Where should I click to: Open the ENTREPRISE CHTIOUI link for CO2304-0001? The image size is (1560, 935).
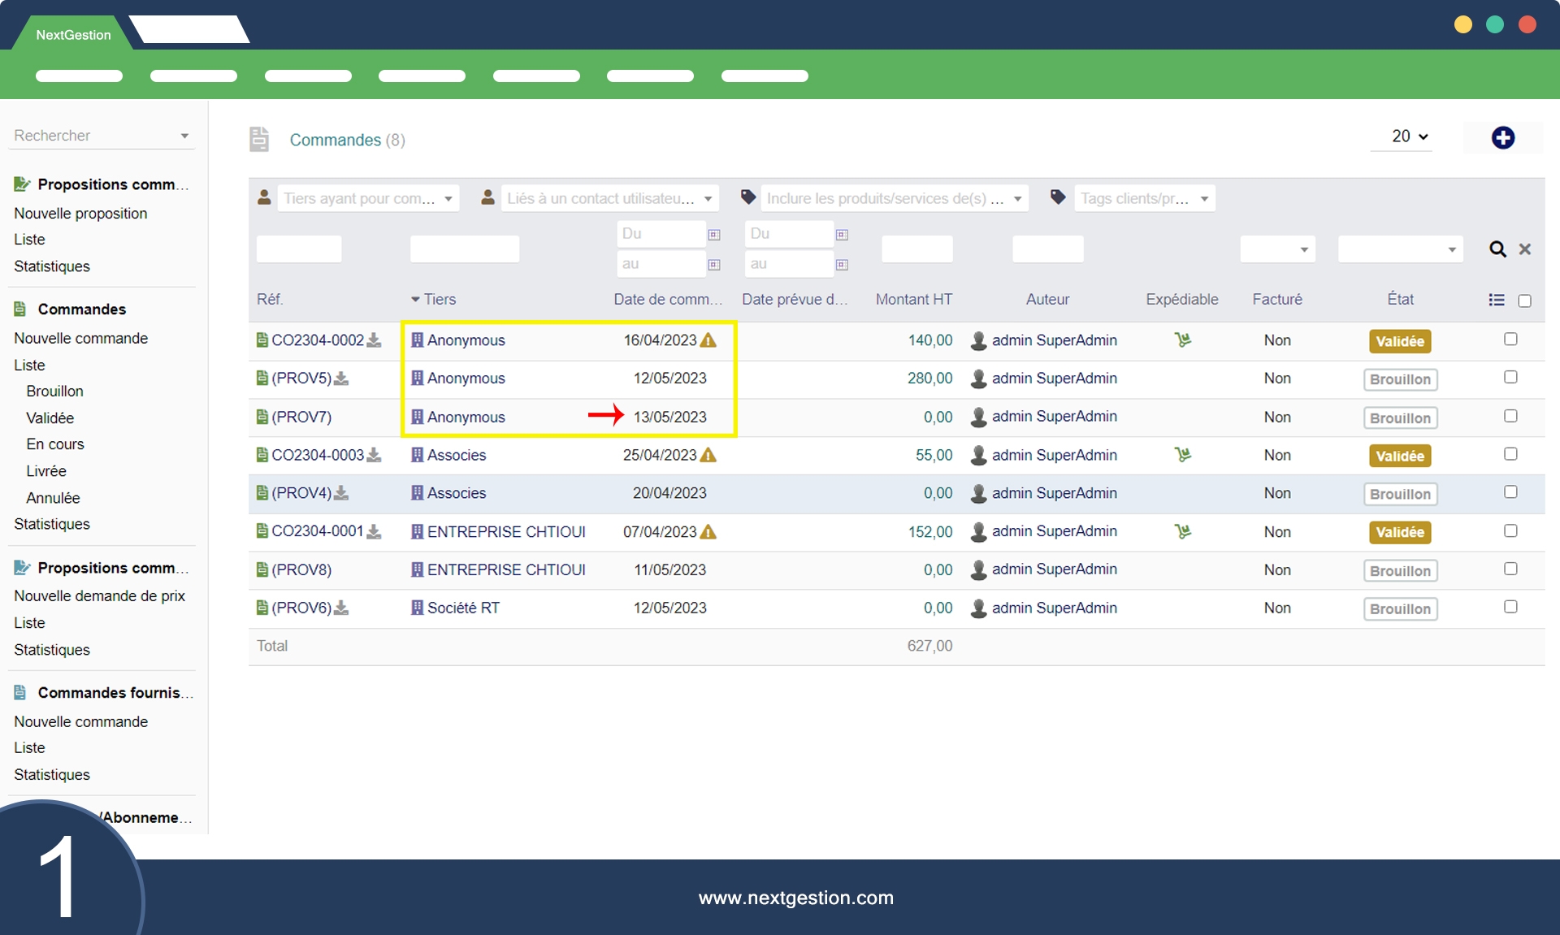[505, 532]
